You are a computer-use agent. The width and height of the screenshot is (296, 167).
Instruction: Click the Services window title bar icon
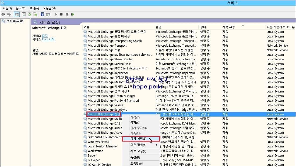[x=3, y=3]
